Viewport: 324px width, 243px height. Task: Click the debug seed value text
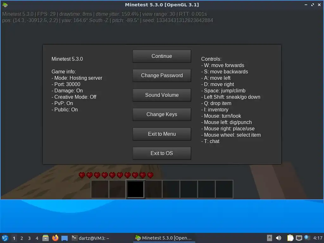click(184, 21)
